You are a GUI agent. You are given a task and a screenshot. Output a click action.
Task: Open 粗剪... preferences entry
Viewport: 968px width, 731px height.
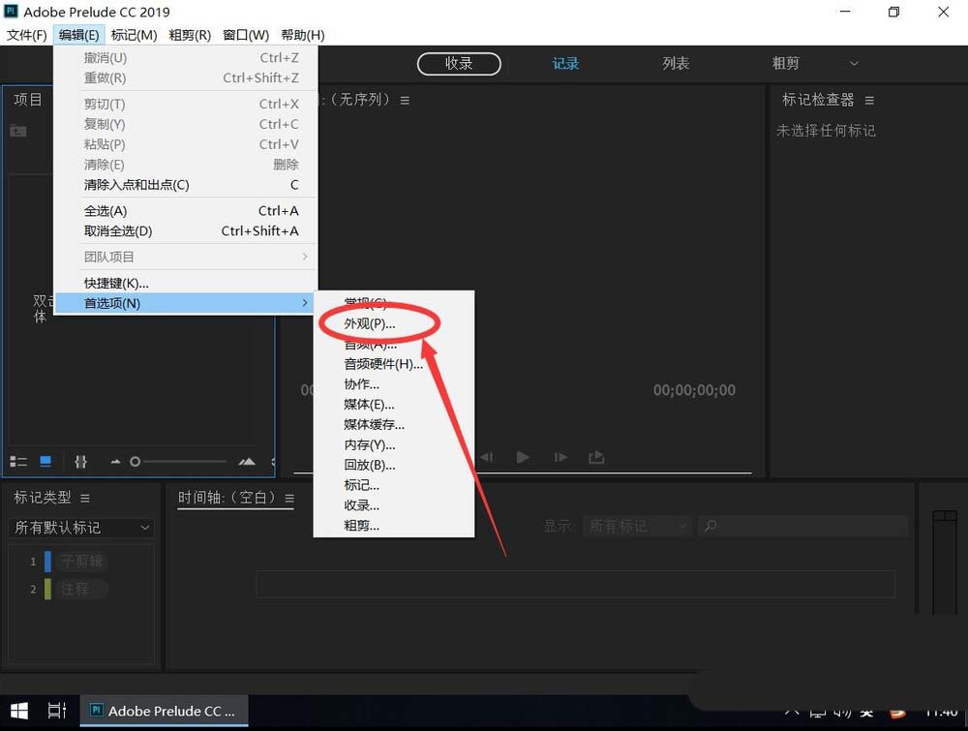click(x=362, y=526)
